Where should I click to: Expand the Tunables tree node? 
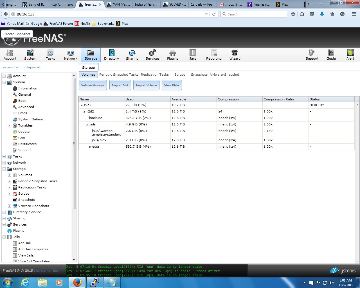pyautogui.click(x=9, y=126)
